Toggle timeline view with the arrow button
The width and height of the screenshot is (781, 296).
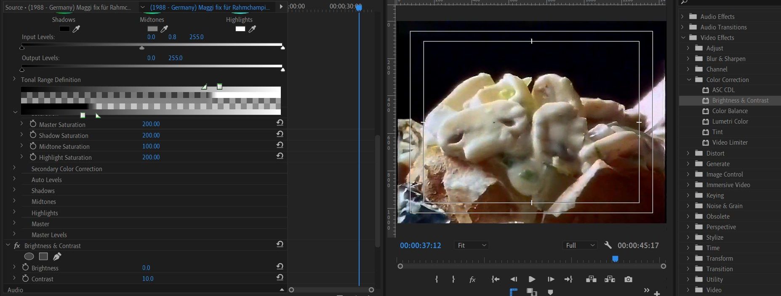281,7
